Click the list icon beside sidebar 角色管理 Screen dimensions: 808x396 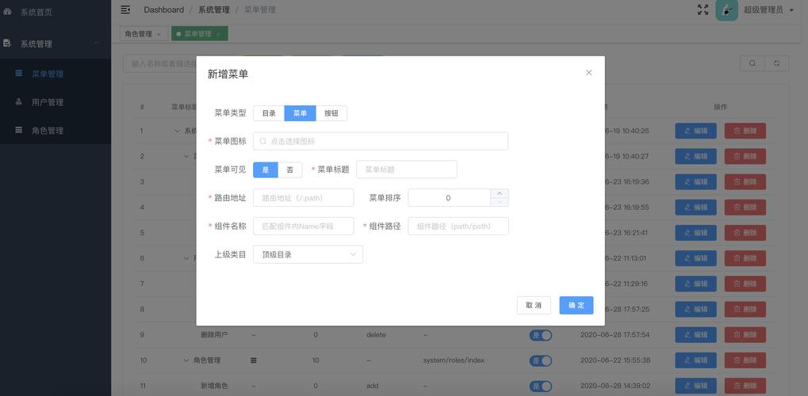(x=18, y=130)
